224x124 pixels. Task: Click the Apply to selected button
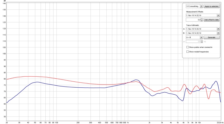(x=212, y=6)
